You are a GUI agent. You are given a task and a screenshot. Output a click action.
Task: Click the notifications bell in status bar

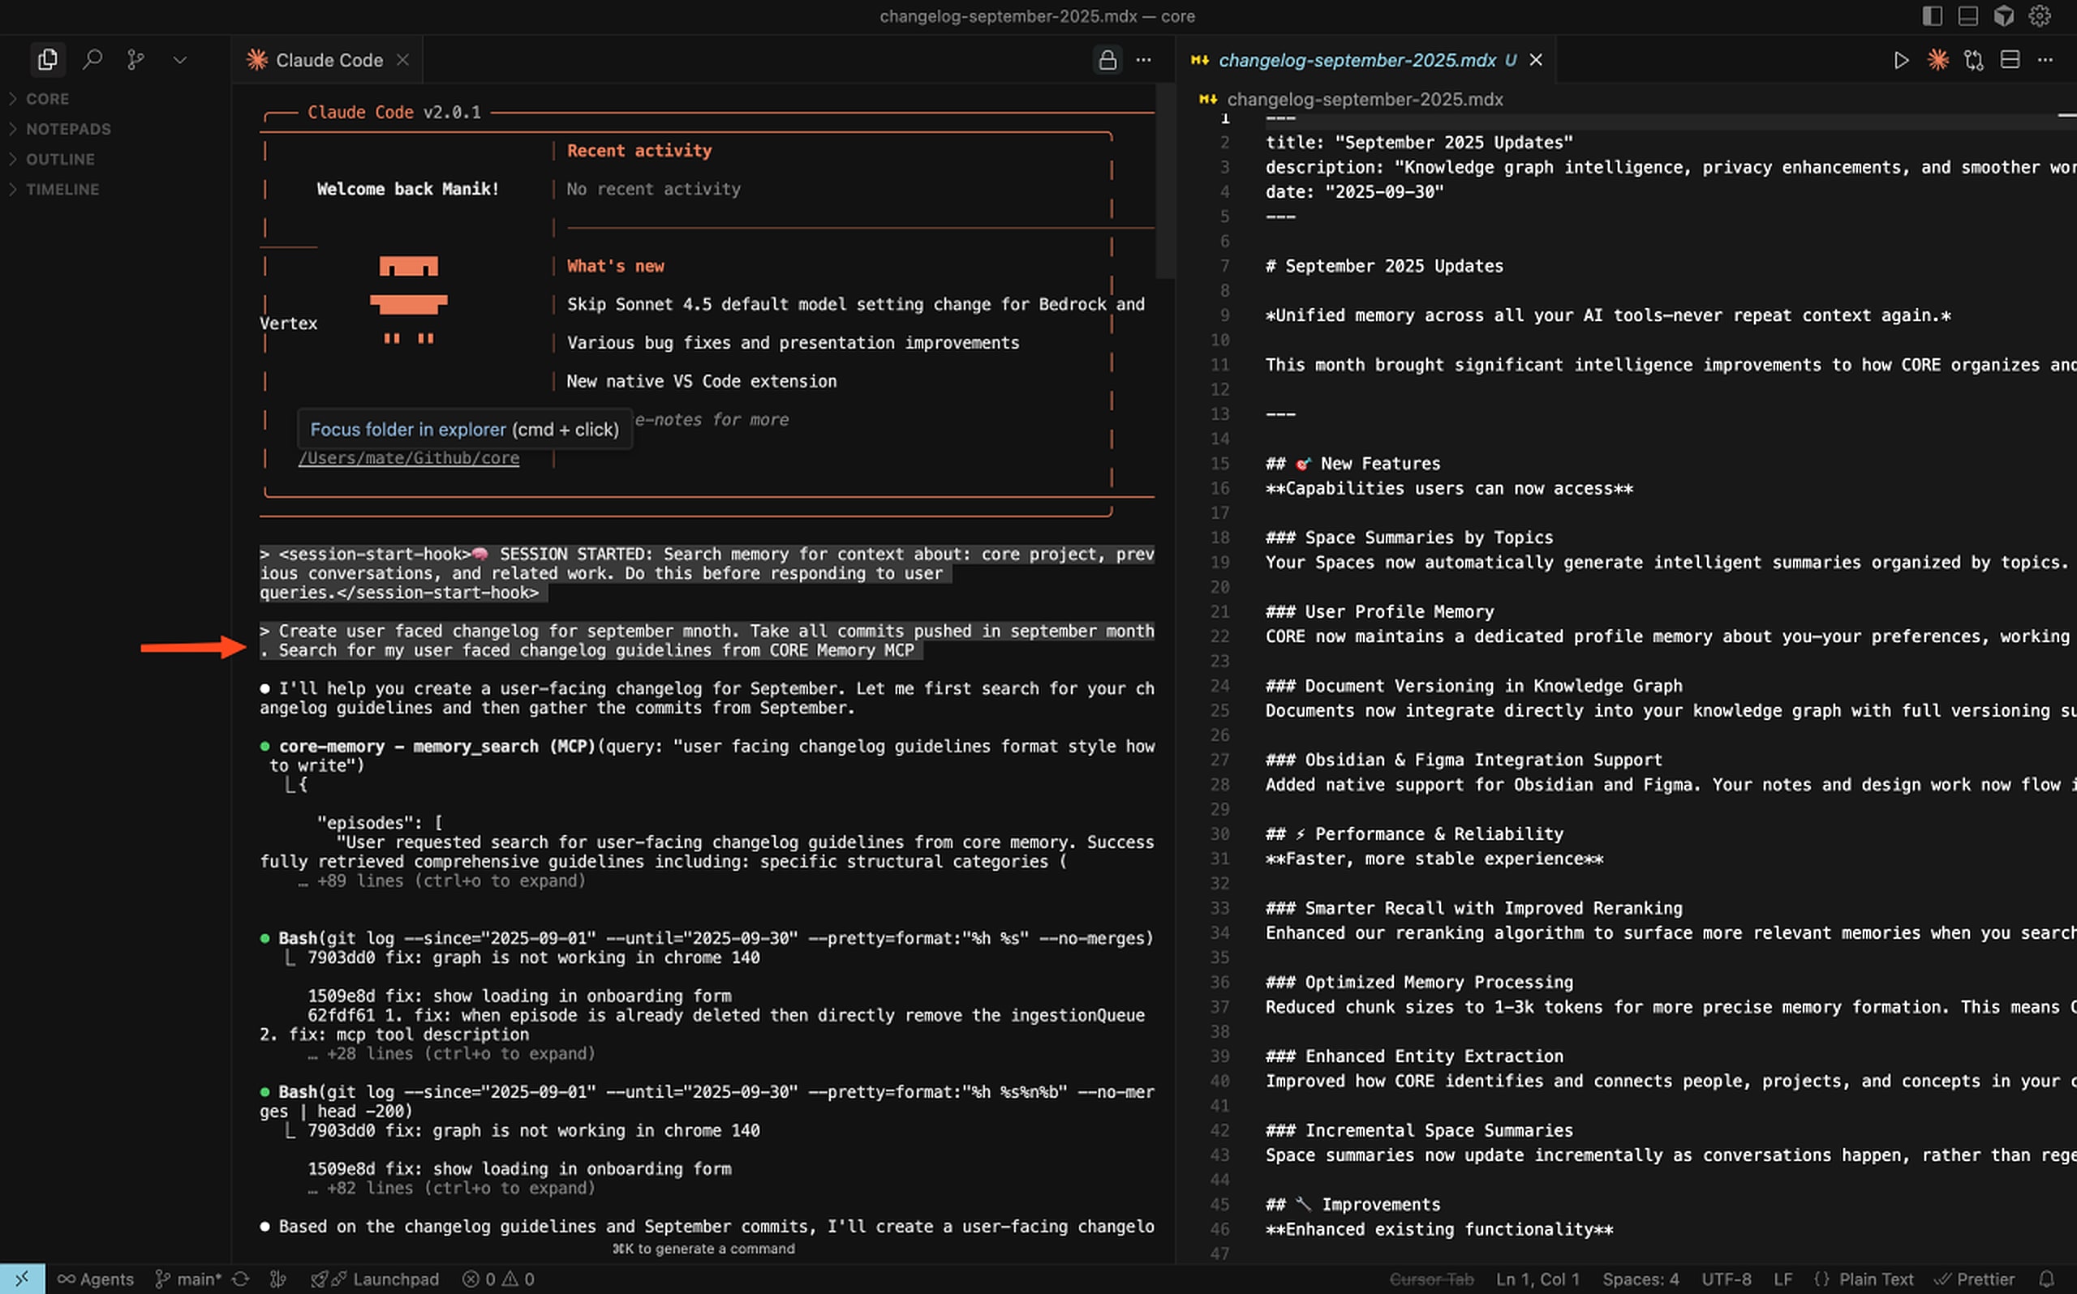[x=2046, y=1279]
